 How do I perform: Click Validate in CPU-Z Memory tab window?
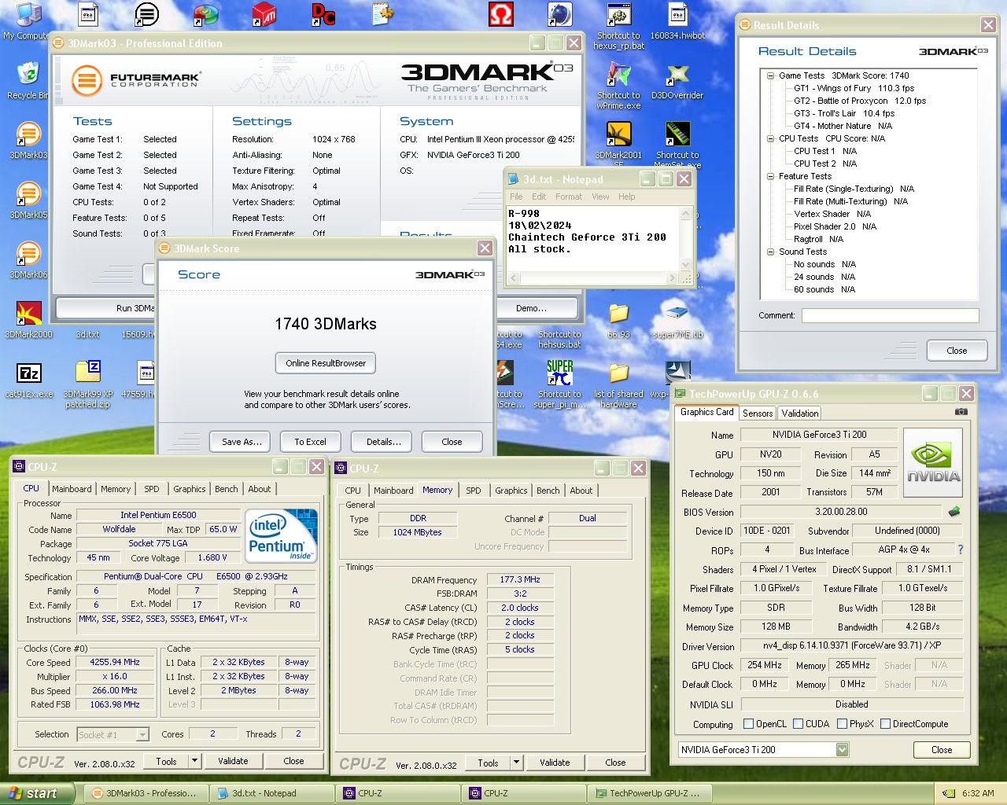[x=555, y=762]
